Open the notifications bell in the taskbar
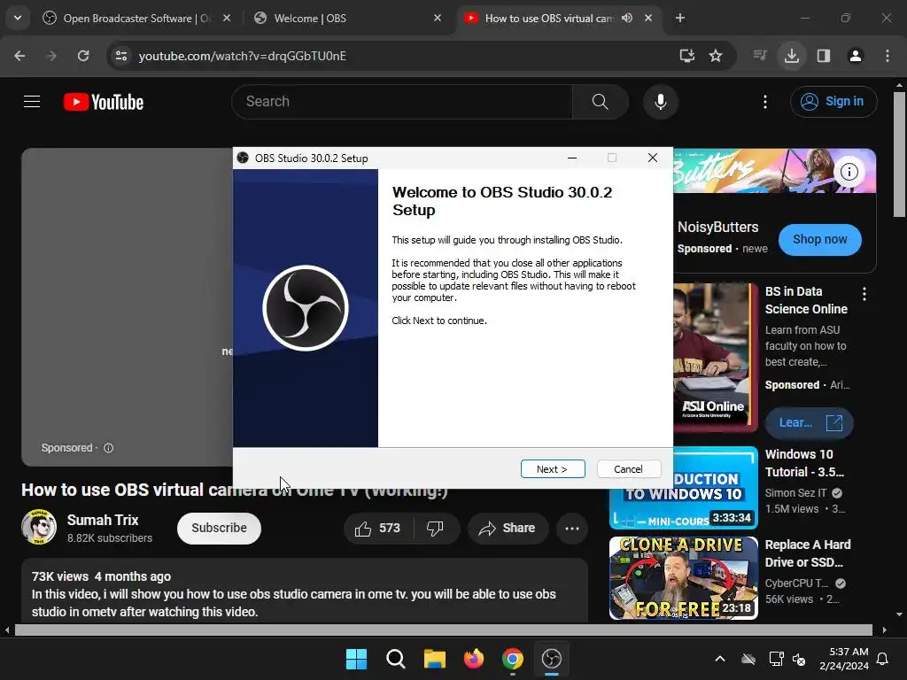 [x=883, y=659]
